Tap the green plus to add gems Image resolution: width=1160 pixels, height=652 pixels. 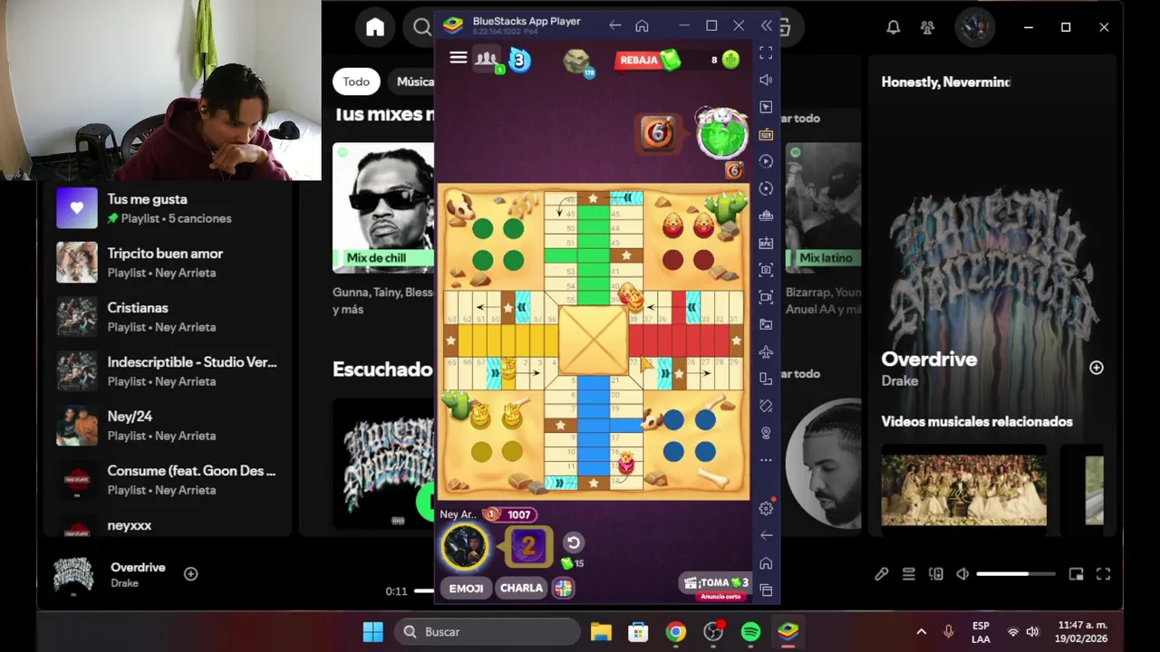point(730,60)
